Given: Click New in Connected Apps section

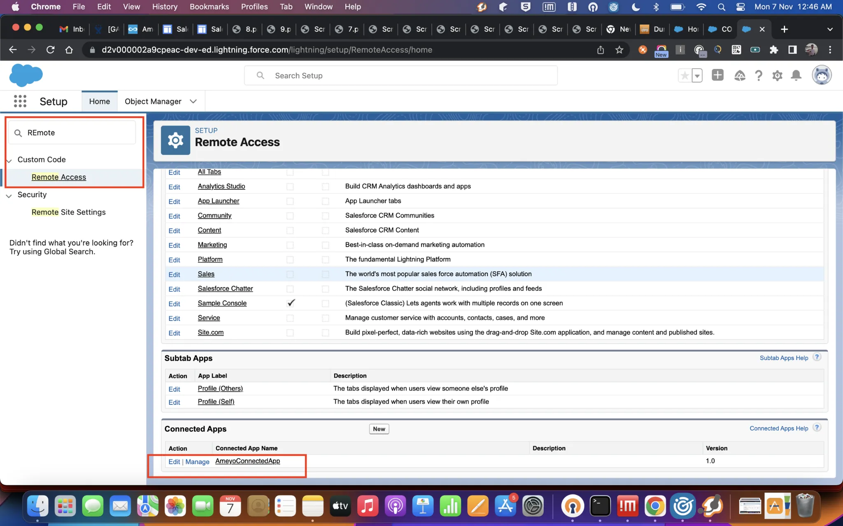Looking at the screenshot, I should click(x=379, y=429).
